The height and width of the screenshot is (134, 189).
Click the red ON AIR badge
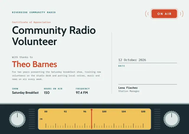point(164,14)
